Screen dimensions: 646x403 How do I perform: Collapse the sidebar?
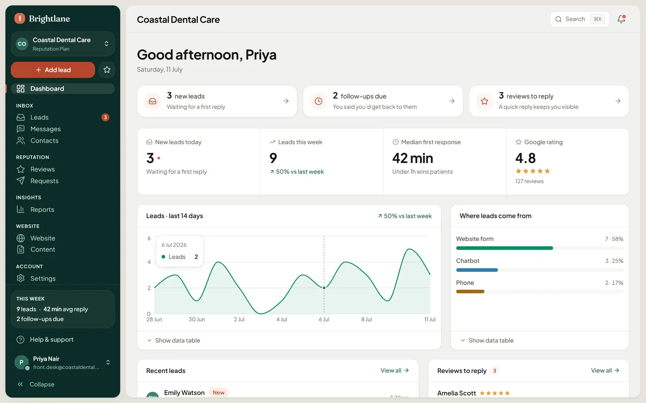click(x=63, y=384)
